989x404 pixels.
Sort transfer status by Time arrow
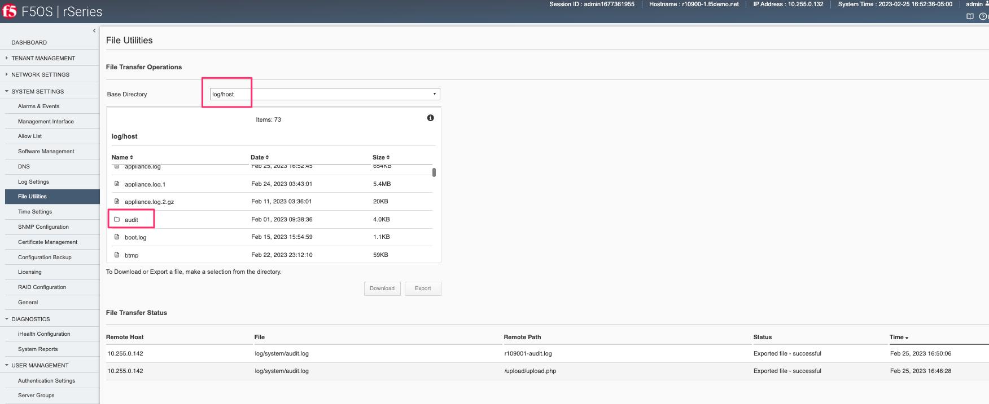coord(907,338)
